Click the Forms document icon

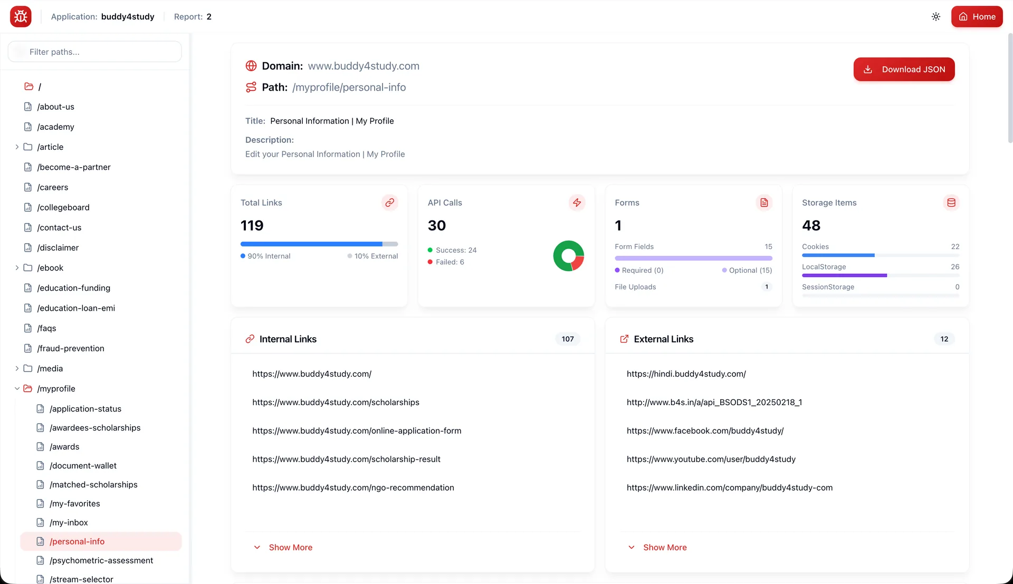coord(764,203)
